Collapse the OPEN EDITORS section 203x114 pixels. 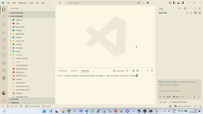coord(31,13)
